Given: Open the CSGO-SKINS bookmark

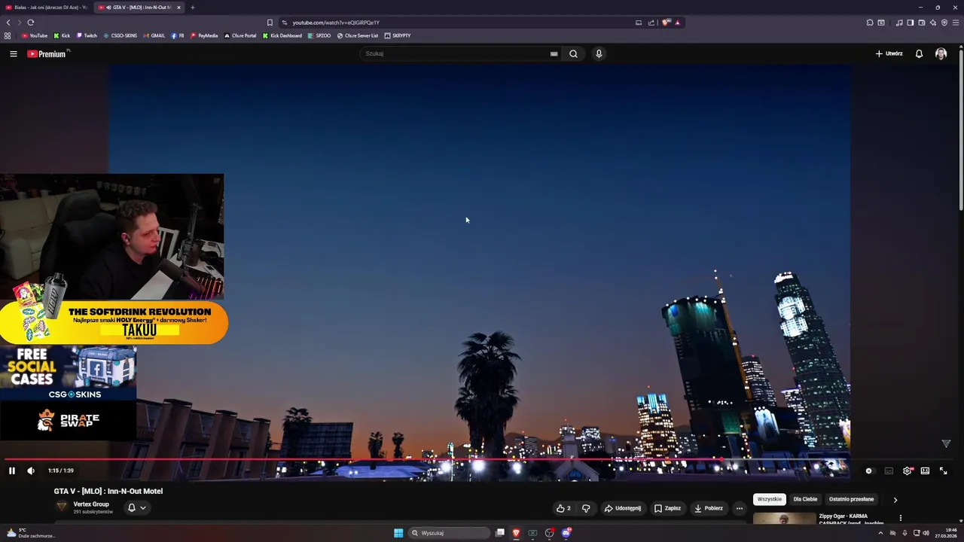Looking at the screenshot, I should coord(120,35).
